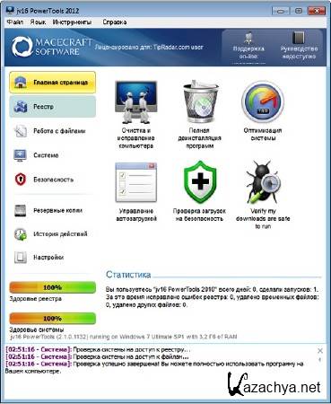Open the Инструменты menu
The image size is (331, 404).
pyautogui.click(x=72, y=22)
